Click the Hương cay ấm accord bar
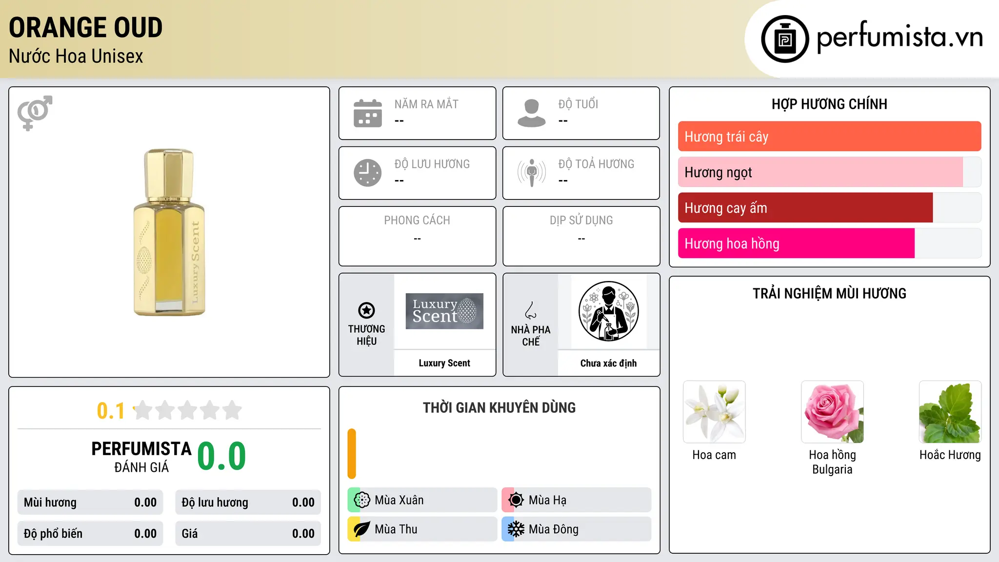Screen dimensions: 999x562 click(829, 208)
